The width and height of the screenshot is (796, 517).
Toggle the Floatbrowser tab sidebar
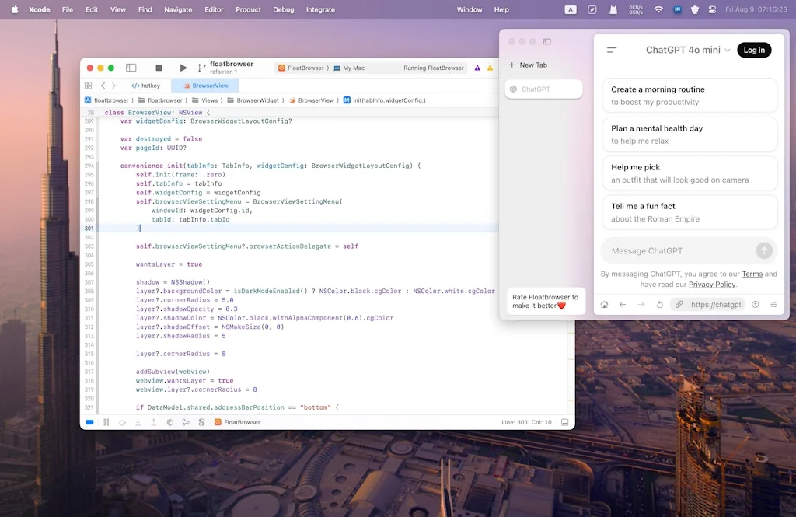(x=547, y=41)
